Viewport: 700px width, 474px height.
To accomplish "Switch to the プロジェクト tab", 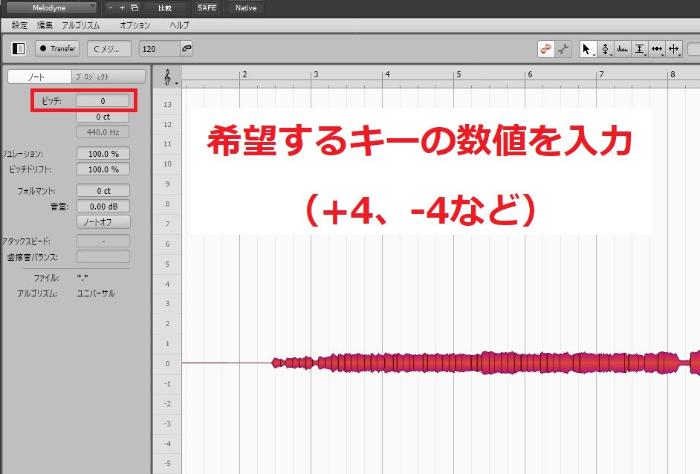I will 108,77.
